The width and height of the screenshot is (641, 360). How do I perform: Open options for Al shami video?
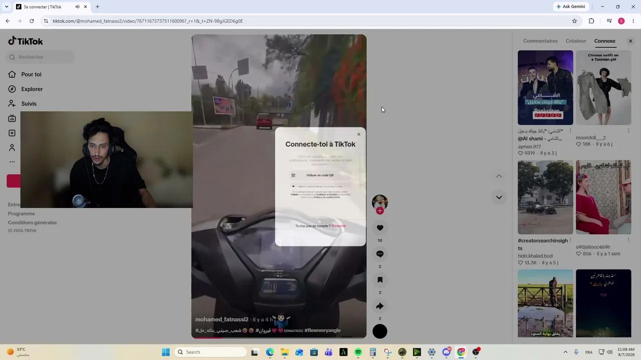pyautogui.click(x=570, y=130)
